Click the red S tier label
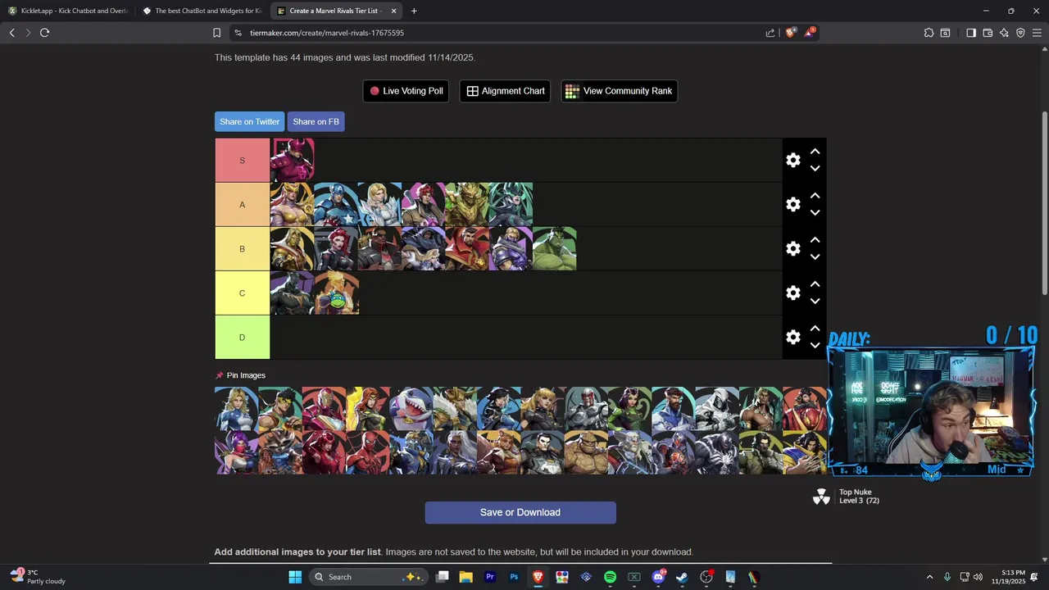This screenshot has width=1049, height=590. (x=242, y=161)
